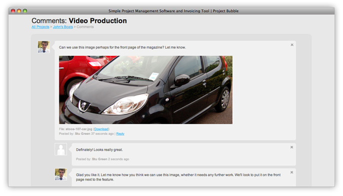Click 'Posted by: Stu Green 37 seconds ago'
Viewport: 343px width, 196px height.
click(86, 133)
